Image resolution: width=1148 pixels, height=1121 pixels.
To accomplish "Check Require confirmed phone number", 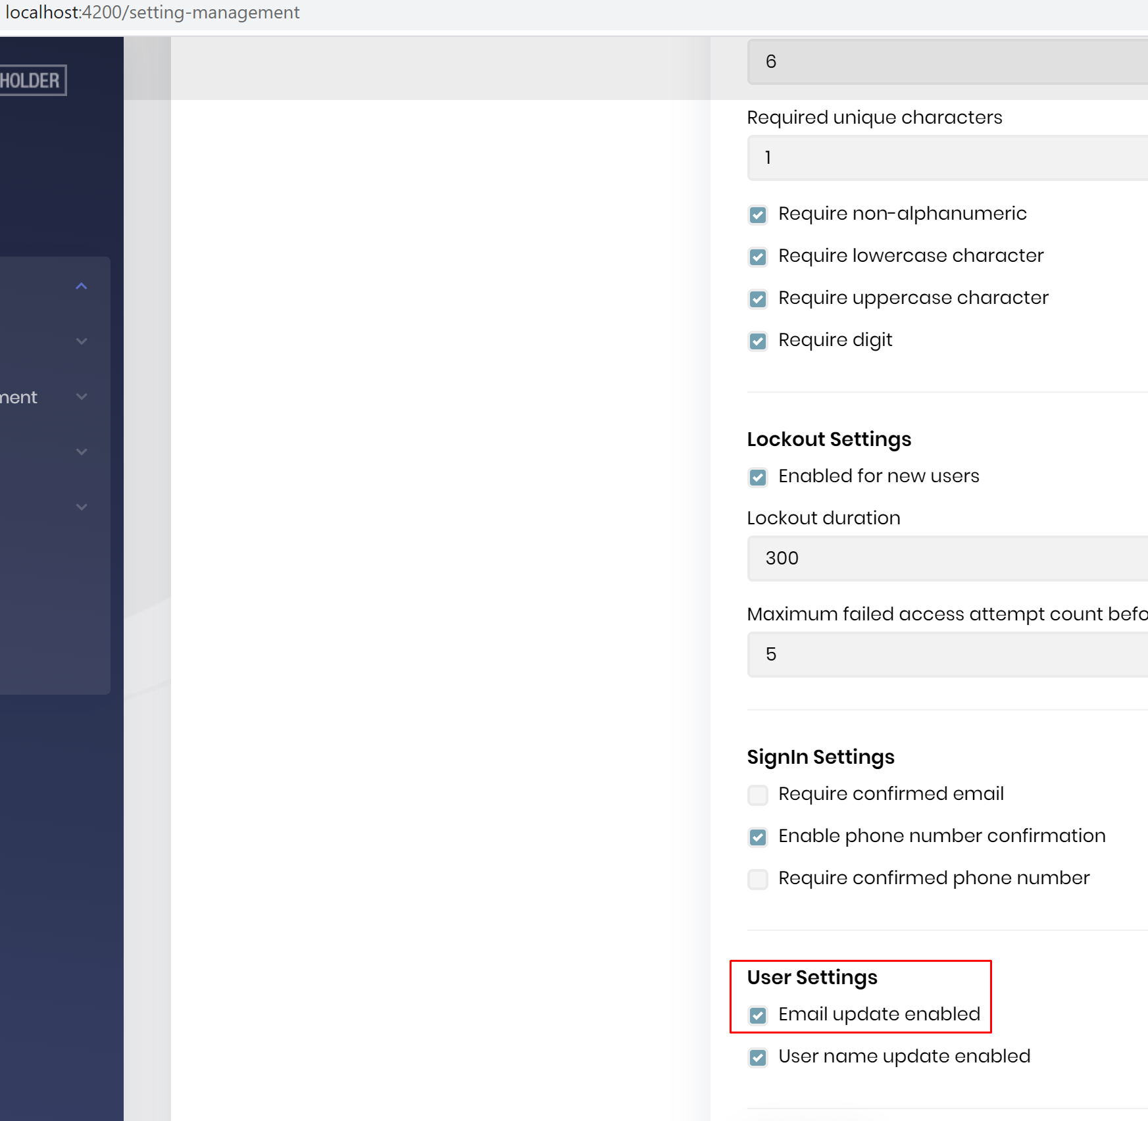I will click(x=758, y=879).
